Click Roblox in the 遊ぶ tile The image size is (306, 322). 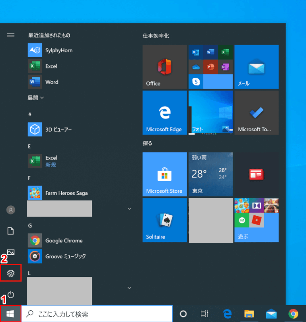(256, 220)
